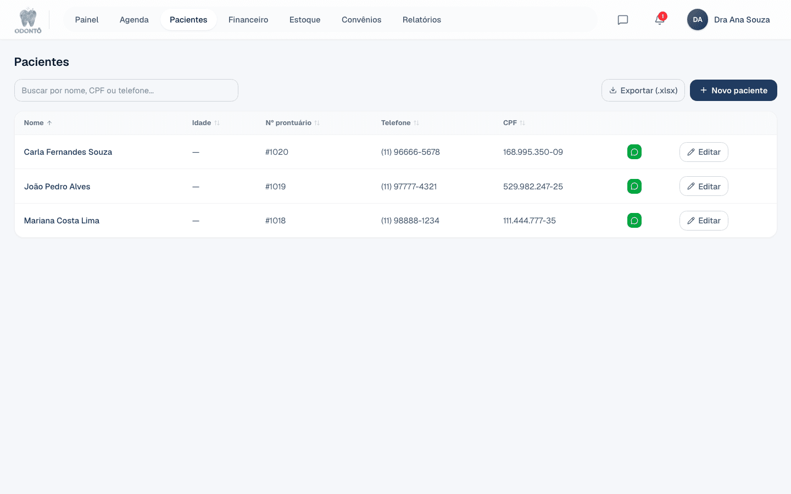Open Mariana Costa Lima's patient name
This screenshot has width=791, height=494.
pyautogui.click(x=62, y=221)
